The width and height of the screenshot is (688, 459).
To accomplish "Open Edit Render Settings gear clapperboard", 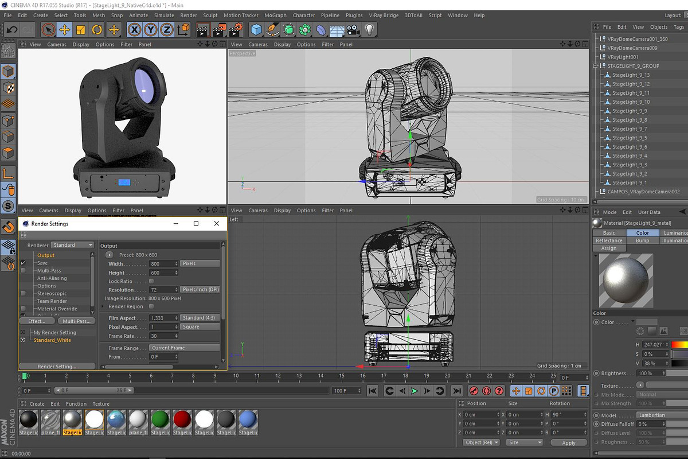I will click(x=236, y=29).
